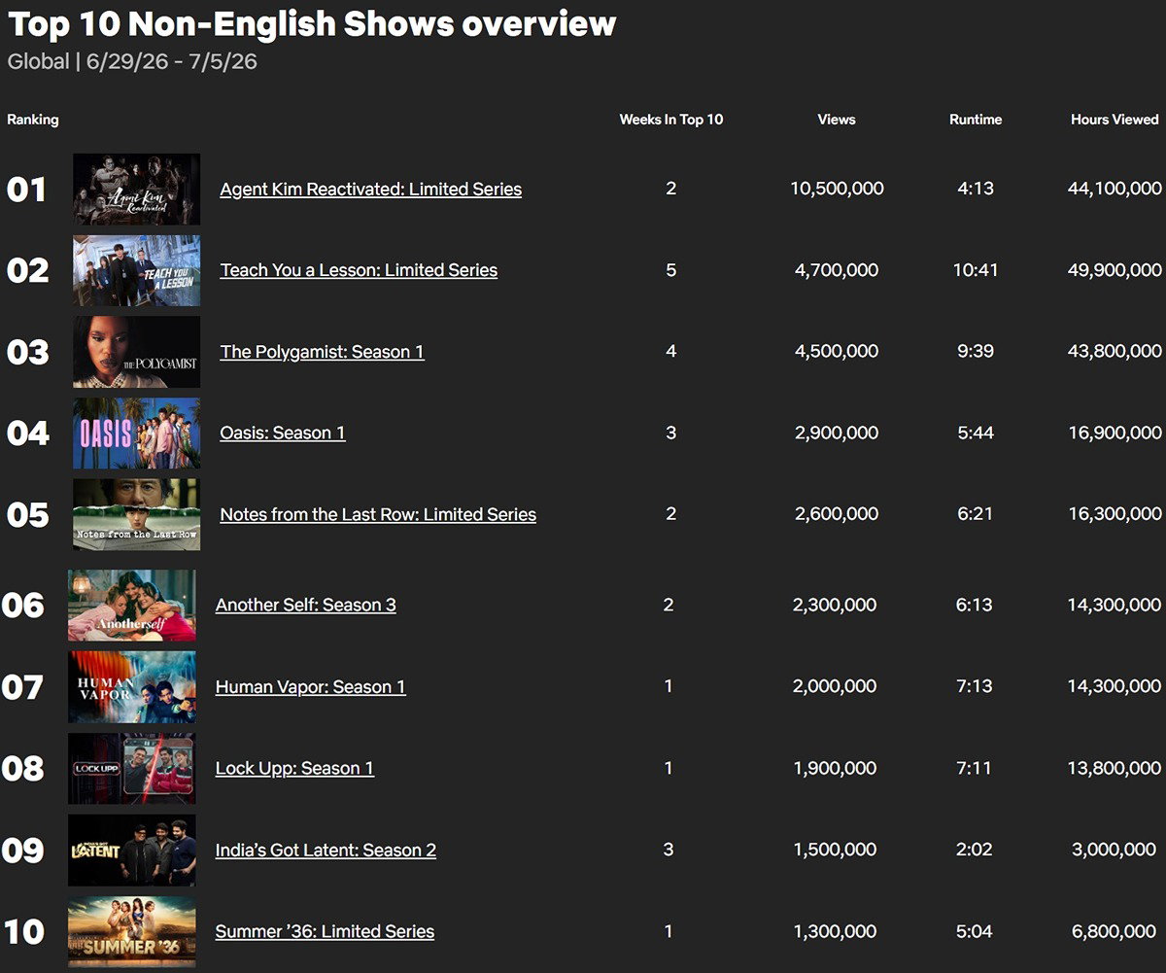
Task: Click The Polygamist poster thumbnail
Action: tap(137, 352)
